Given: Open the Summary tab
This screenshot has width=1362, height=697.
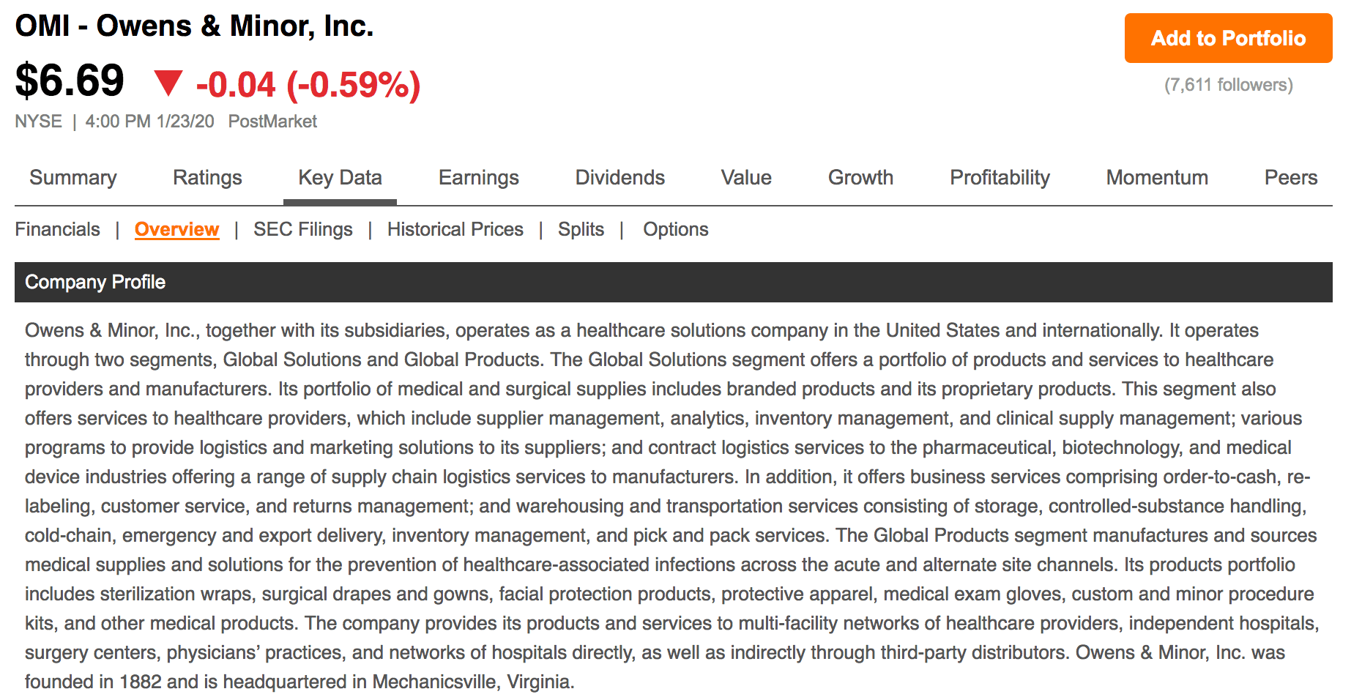Looking at the screenshot, I should 73,177.
